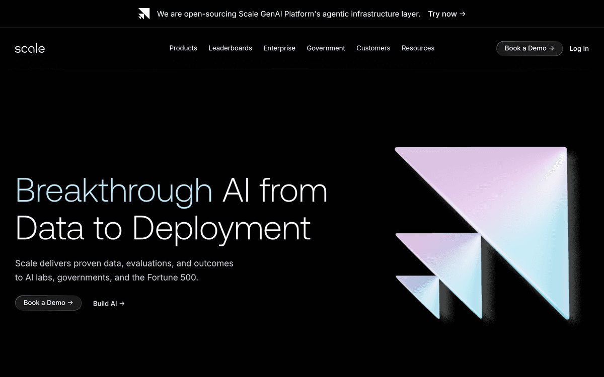The height and width of the screenshot is (377, 604).
Task: Open the Try now link in banner
Action: 446,14
